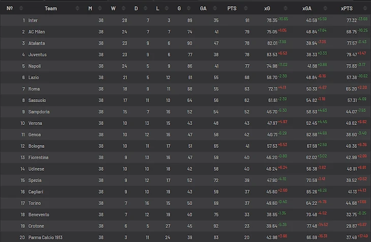Click the xGA column header label
Viewport: 371px width, 242px height.
point(307,8)
